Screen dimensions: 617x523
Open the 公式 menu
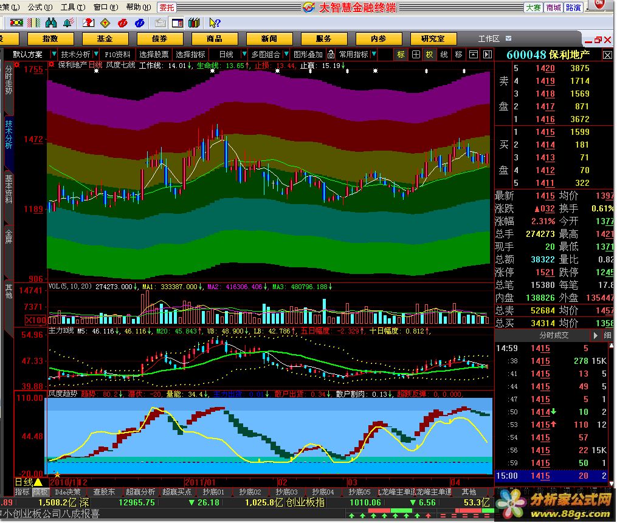[x=40, y=7]
